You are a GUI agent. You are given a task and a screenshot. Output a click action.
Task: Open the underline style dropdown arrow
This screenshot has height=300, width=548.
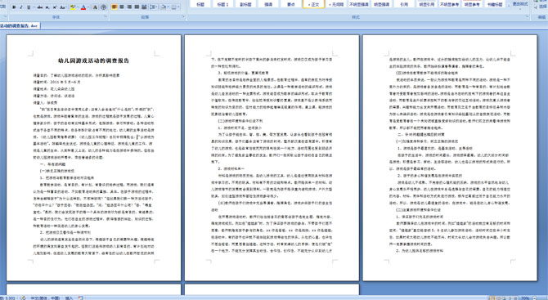coord(34,7)
